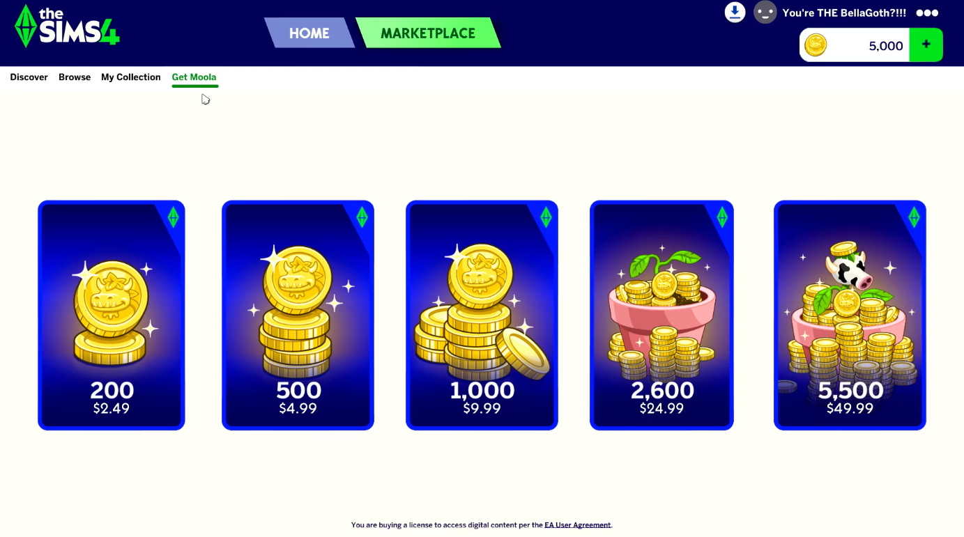Choose the 500 Moola pack for $4.99

pyautogui.click(x=298, y=316)
